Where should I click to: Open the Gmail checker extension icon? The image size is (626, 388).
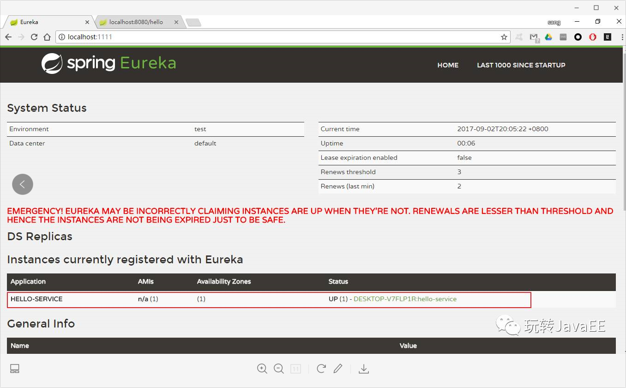tap(534, 37)
